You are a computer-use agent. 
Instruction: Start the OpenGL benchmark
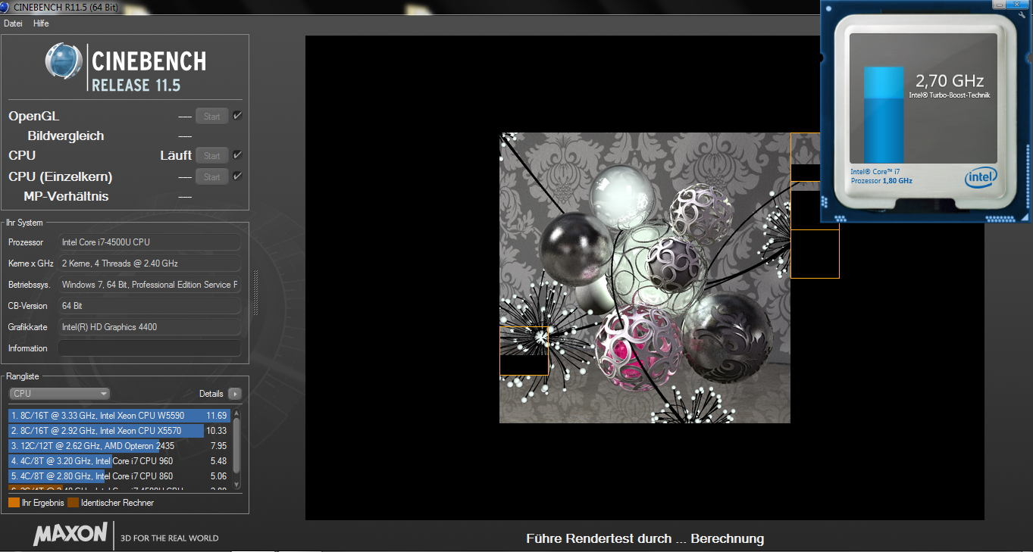tap(212, 117)
